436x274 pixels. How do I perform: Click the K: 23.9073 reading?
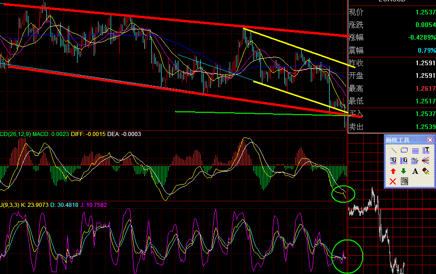click(35, 205)
